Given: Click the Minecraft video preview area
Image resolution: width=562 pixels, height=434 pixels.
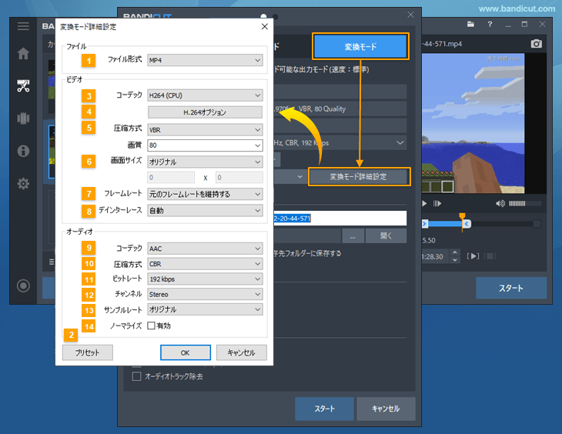Looking at the screenshot, I should [x=473, y=123].
